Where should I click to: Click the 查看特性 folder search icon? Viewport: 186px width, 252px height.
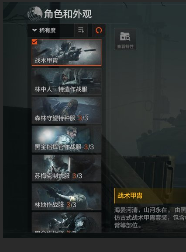tap(125, 36)
